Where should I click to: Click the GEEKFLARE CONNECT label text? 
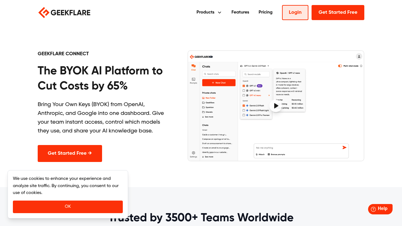coord(63,54)
